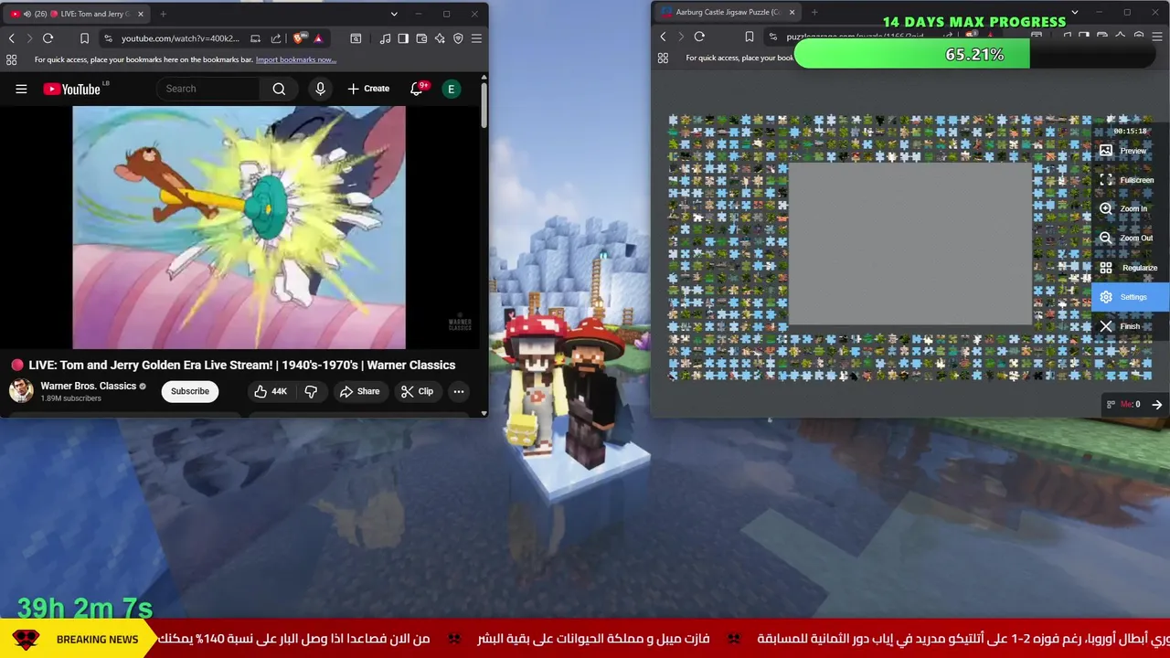Dislike the Tom and Jerry video
The width and height of the screenshot is (1170, 658).
(311, 391)
